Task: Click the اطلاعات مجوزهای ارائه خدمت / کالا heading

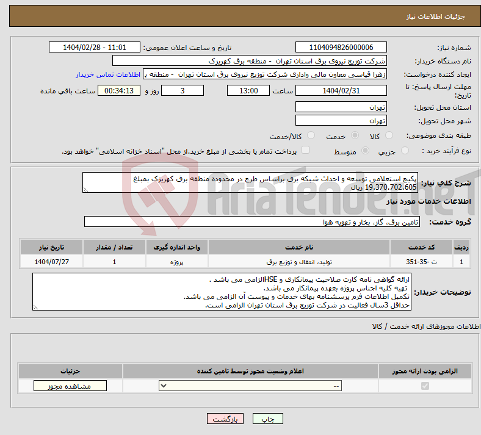Action: tap(427, 326)
